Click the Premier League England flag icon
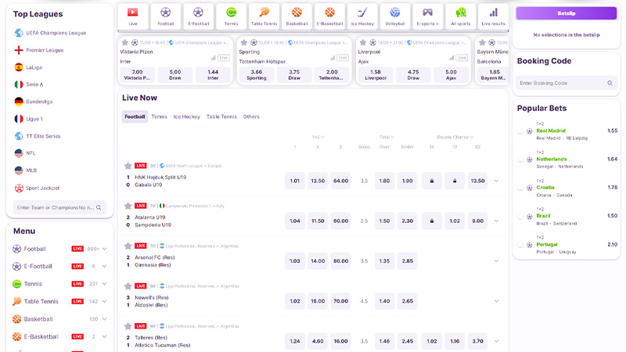This screenshot has width=626, height=352. pos(19,50)
